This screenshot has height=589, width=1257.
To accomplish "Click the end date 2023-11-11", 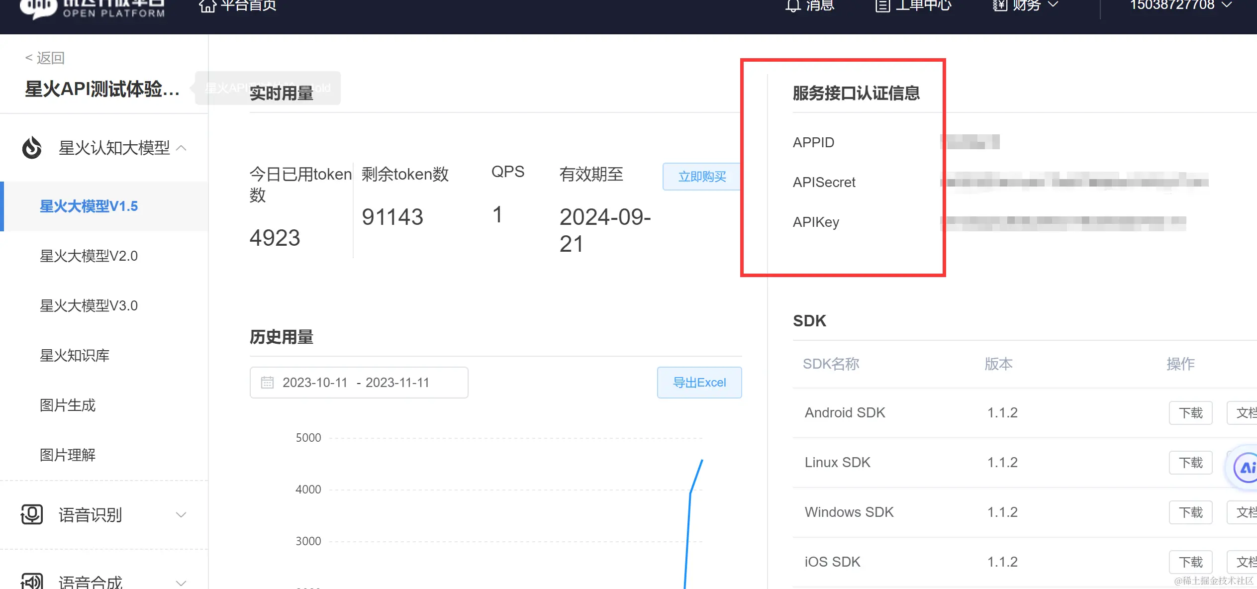I will click(x=397, y=382).
